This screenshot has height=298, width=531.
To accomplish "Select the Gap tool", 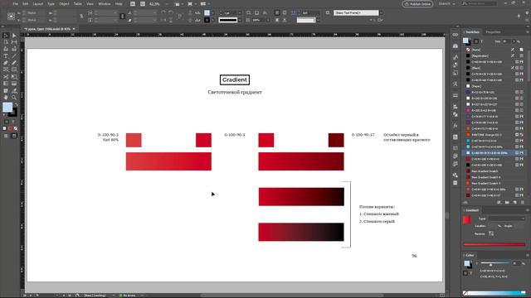I will coord(14,42).
